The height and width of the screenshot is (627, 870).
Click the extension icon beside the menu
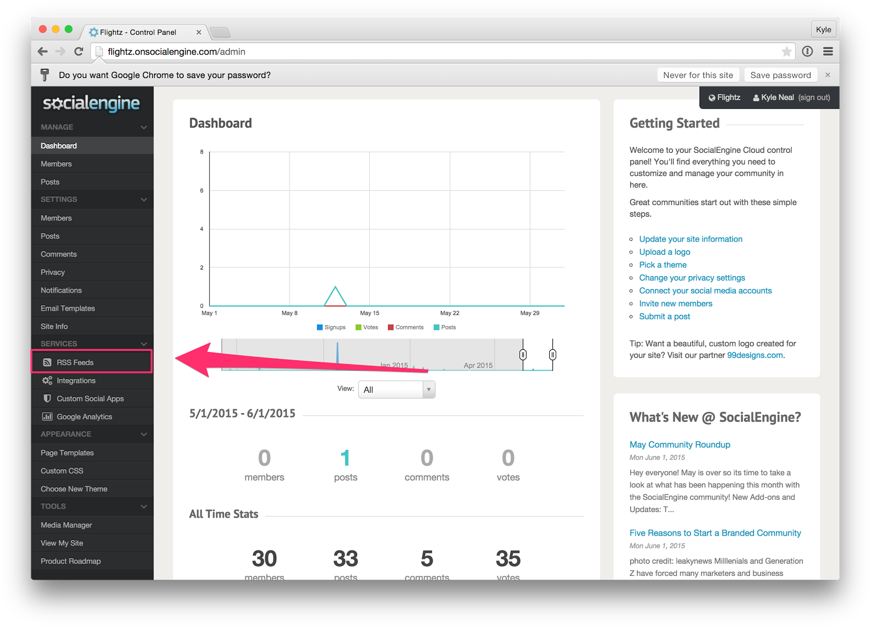(x=807, y=51)
